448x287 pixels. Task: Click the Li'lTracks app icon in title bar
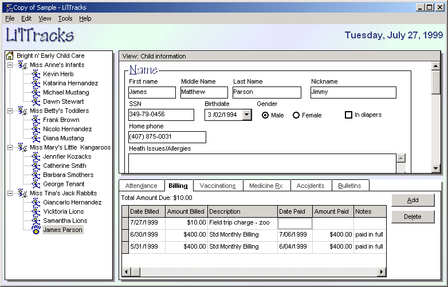coord(9,7)
